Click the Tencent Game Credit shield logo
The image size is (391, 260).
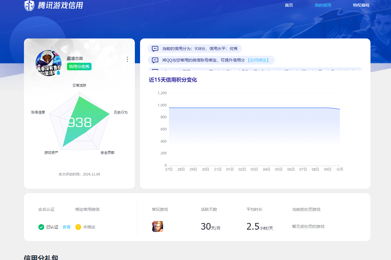pos(29,5)
